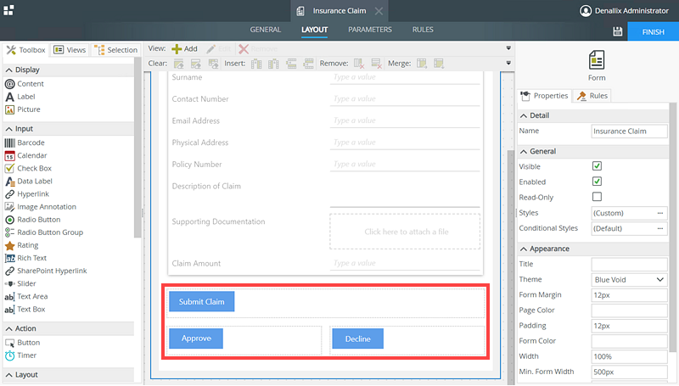The width and height of the screenshot is (679, 386).
Task: Click the Timer control icon
Action: (x=10, y=355)
